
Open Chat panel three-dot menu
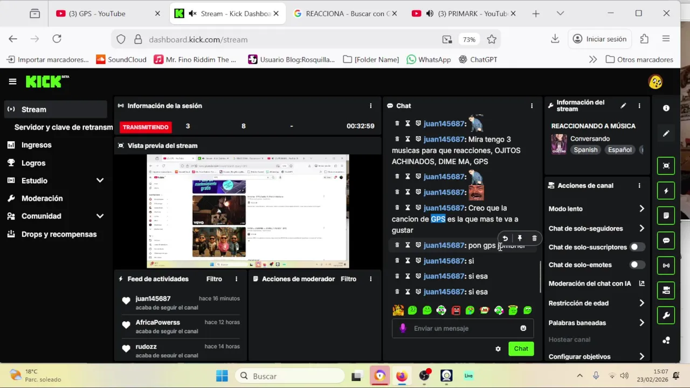tap(532, 106)
